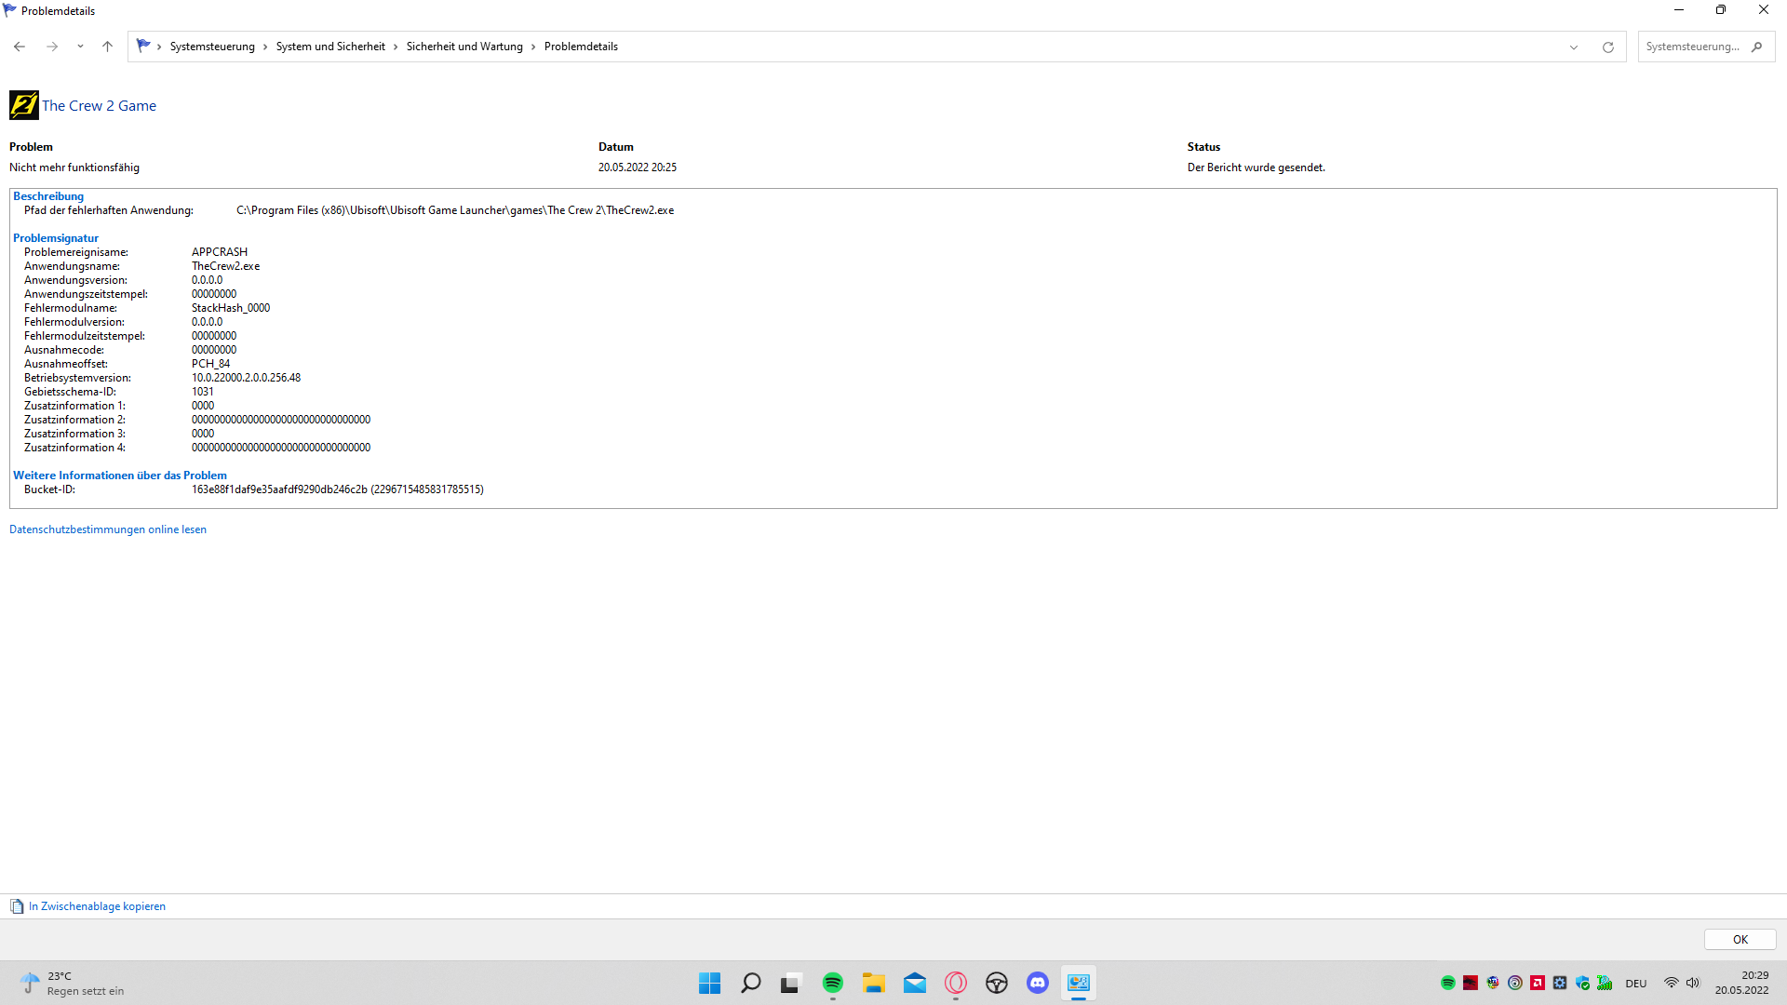Click the back navigation arrow
The width and height of the screenshot is (1787, 1005).
[x=20, y=47]
